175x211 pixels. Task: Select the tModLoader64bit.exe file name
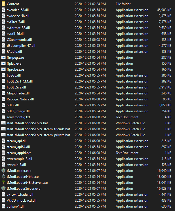(23, 177)
